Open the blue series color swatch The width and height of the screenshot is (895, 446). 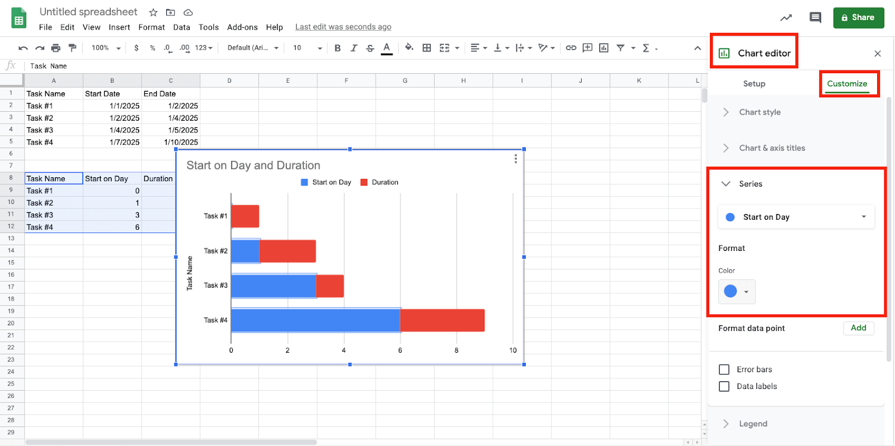736,291
